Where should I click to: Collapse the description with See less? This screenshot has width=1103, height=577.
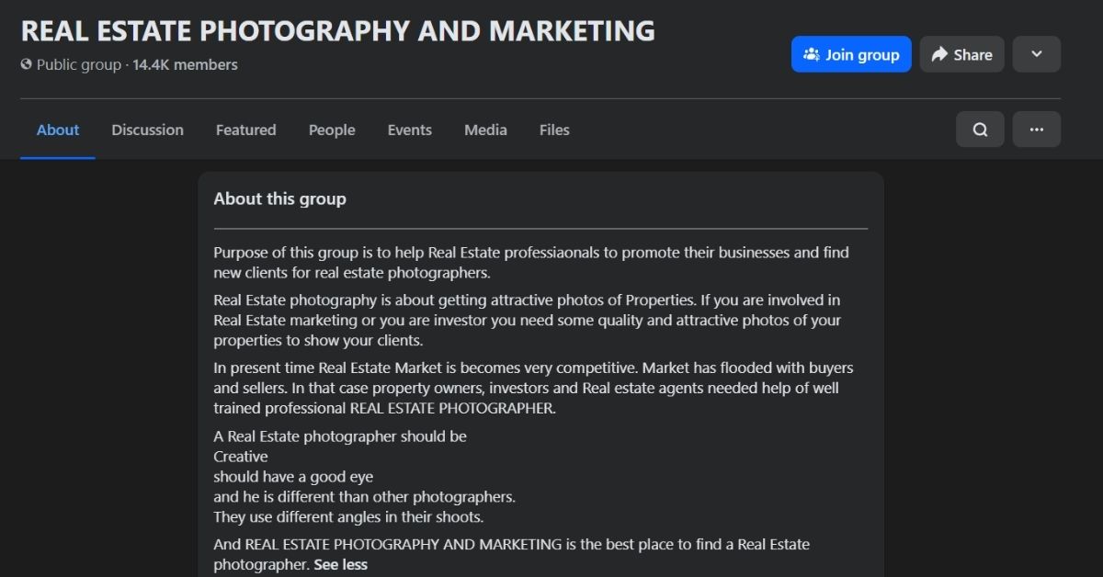point(340,564)
